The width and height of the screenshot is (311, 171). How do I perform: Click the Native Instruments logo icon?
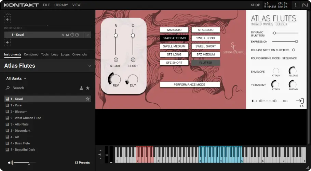305,5
